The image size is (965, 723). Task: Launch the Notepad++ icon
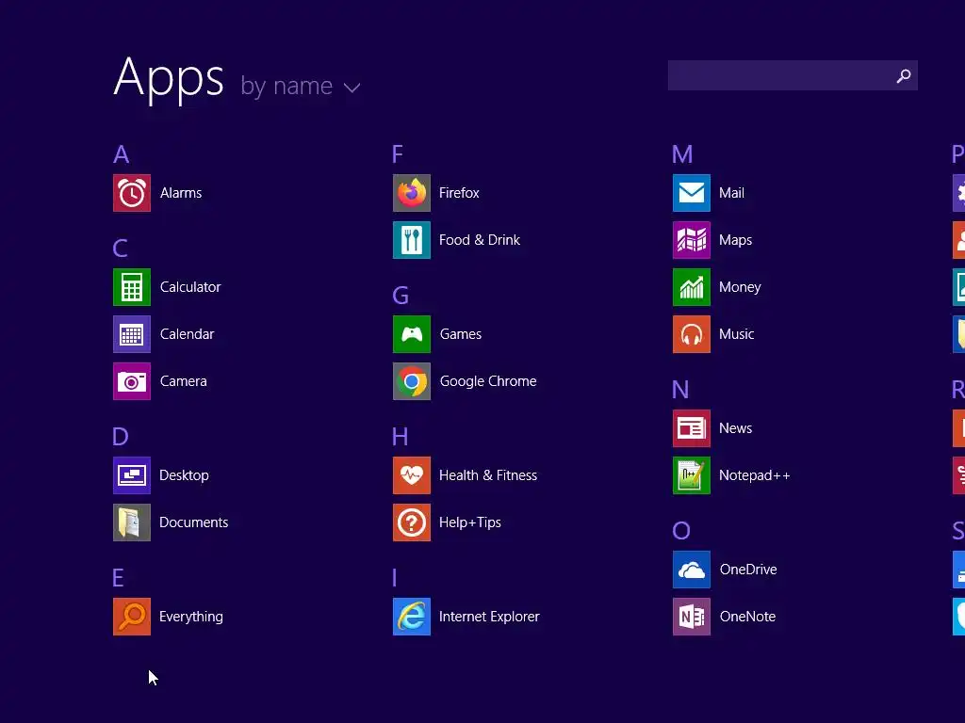[x=692, y=475]
